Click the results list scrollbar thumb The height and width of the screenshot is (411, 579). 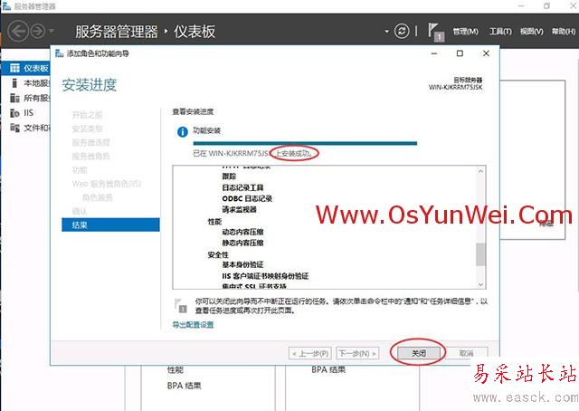[x=480, y=254]
